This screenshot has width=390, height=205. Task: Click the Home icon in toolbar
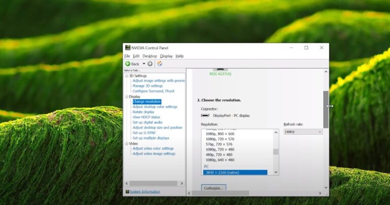tap(159, 64)
